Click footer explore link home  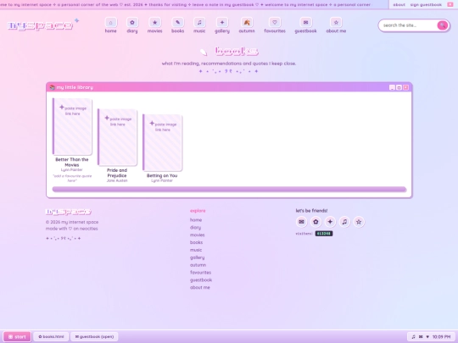(196, 220)
